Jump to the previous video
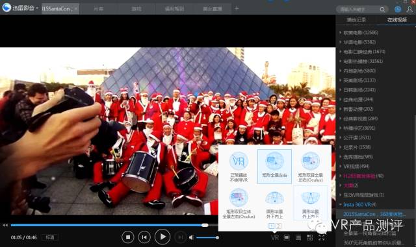416x247 pixels. pos(144,237)
